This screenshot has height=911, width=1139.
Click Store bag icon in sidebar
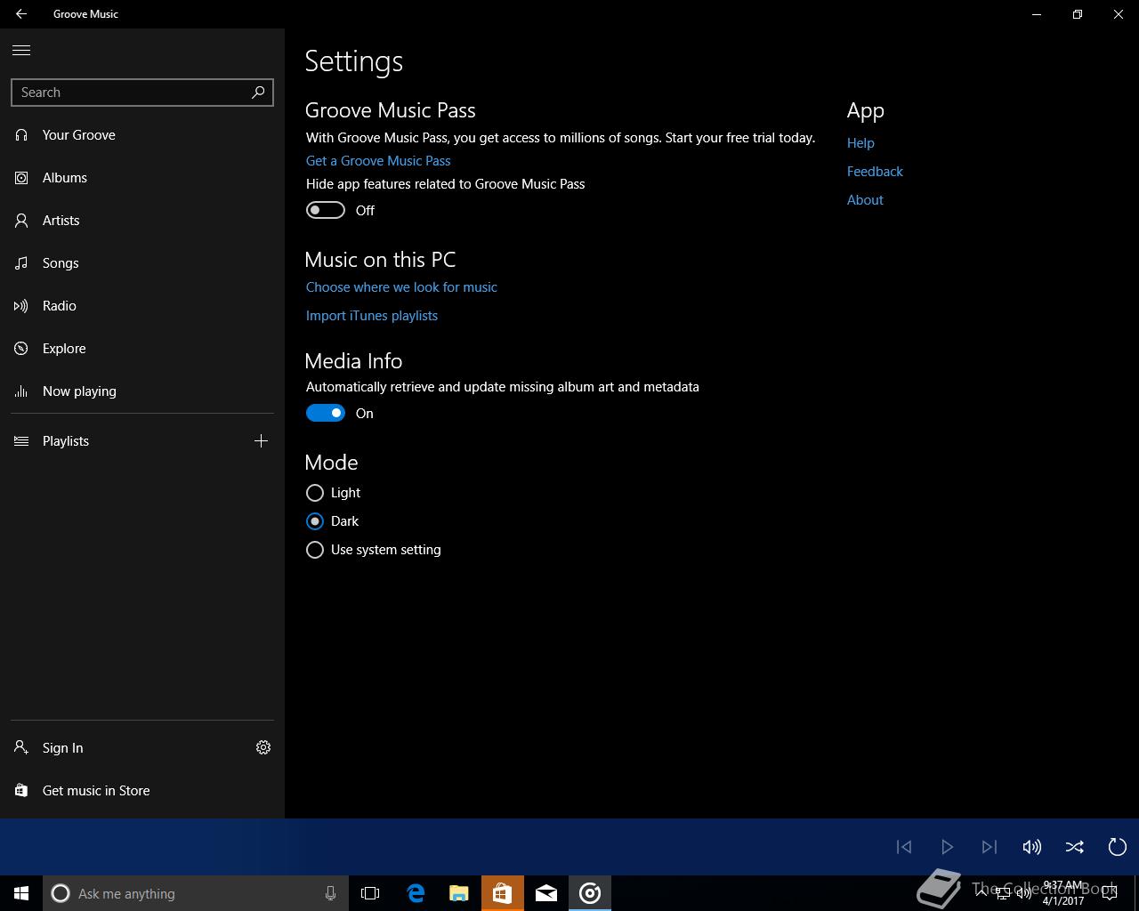tap(21, 791)
